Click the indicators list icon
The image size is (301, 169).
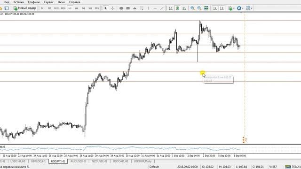coord(230,8)
